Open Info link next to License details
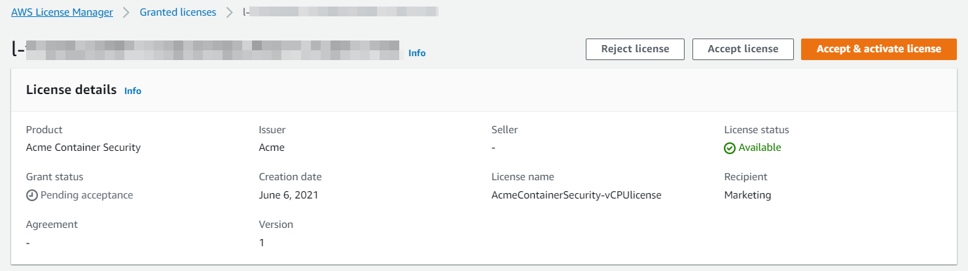 point(133,91)
